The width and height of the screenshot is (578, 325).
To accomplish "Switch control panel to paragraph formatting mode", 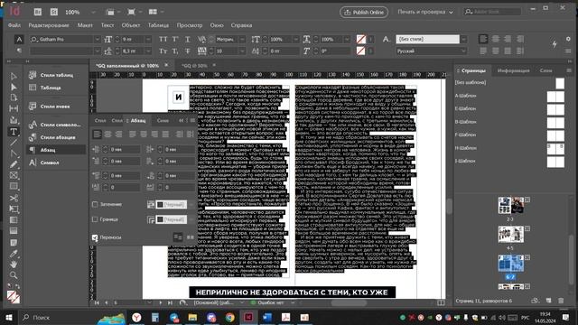I will click(x=19, y=51).
